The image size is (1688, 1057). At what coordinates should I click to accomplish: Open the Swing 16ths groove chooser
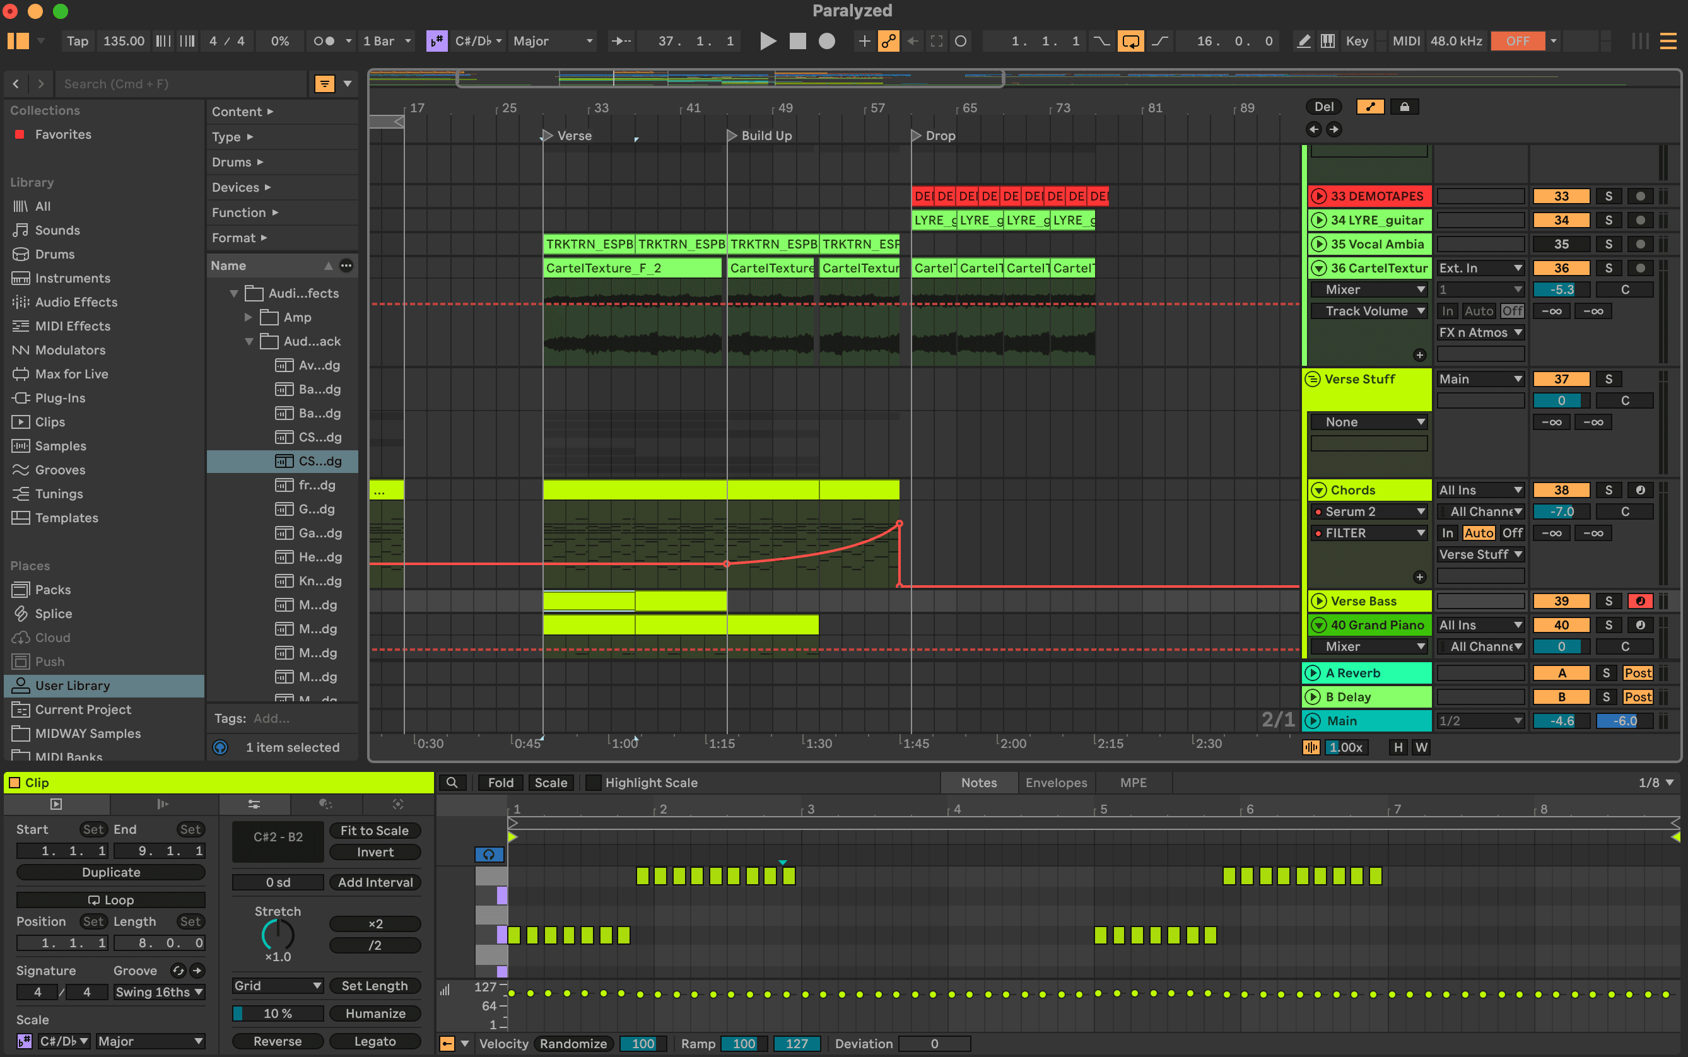tap(160, 992)
